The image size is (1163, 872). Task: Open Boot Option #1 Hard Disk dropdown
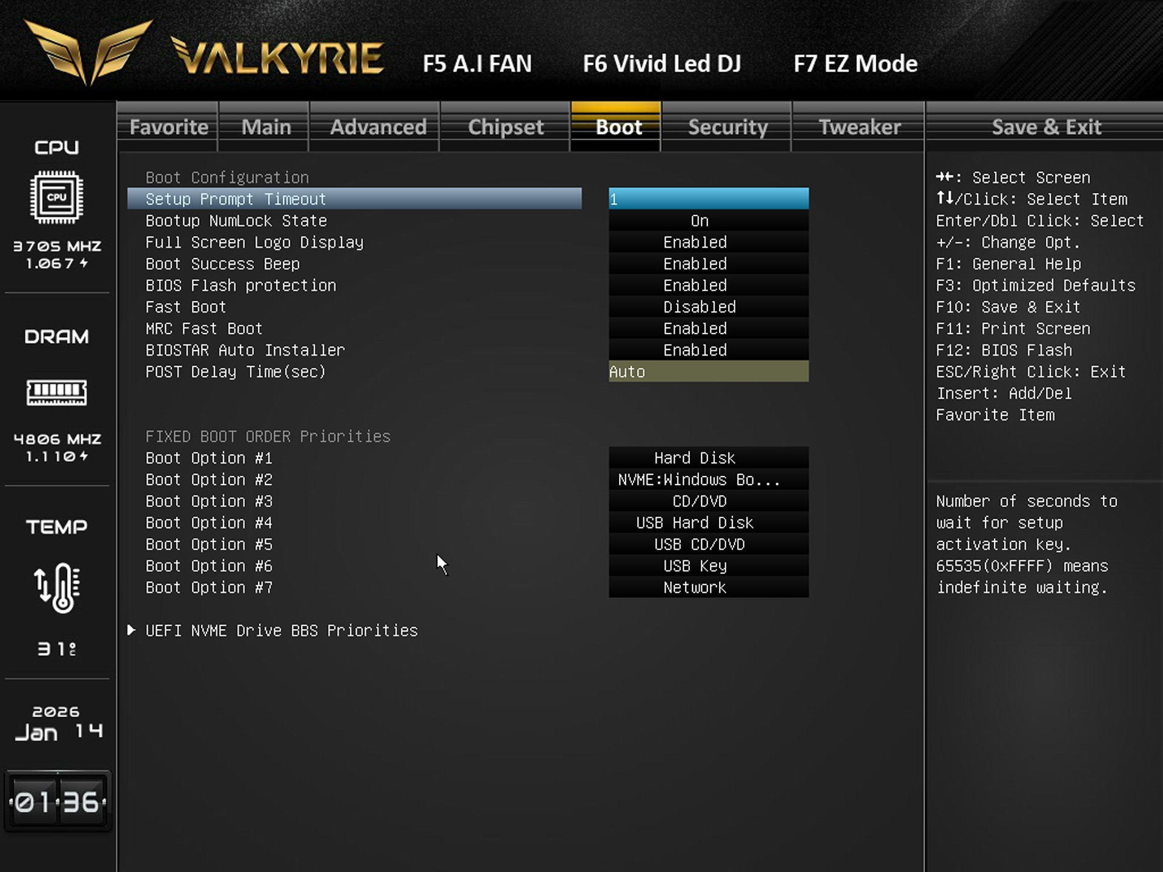(708, 458)
